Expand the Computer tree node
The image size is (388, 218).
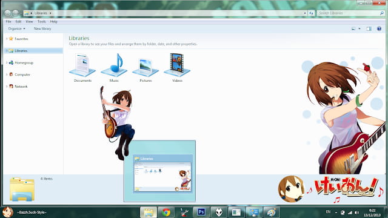tap(7, 74)
